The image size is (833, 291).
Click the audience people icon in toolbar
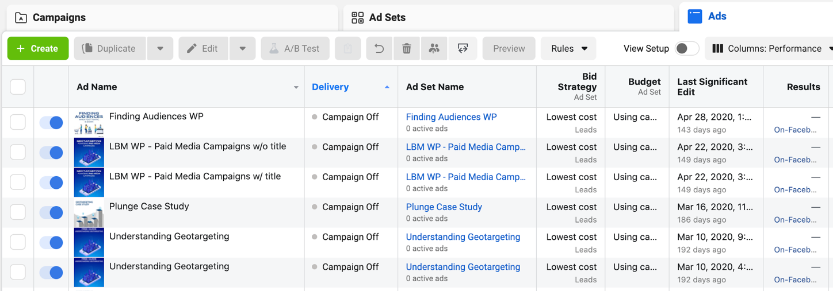(434, 49)
